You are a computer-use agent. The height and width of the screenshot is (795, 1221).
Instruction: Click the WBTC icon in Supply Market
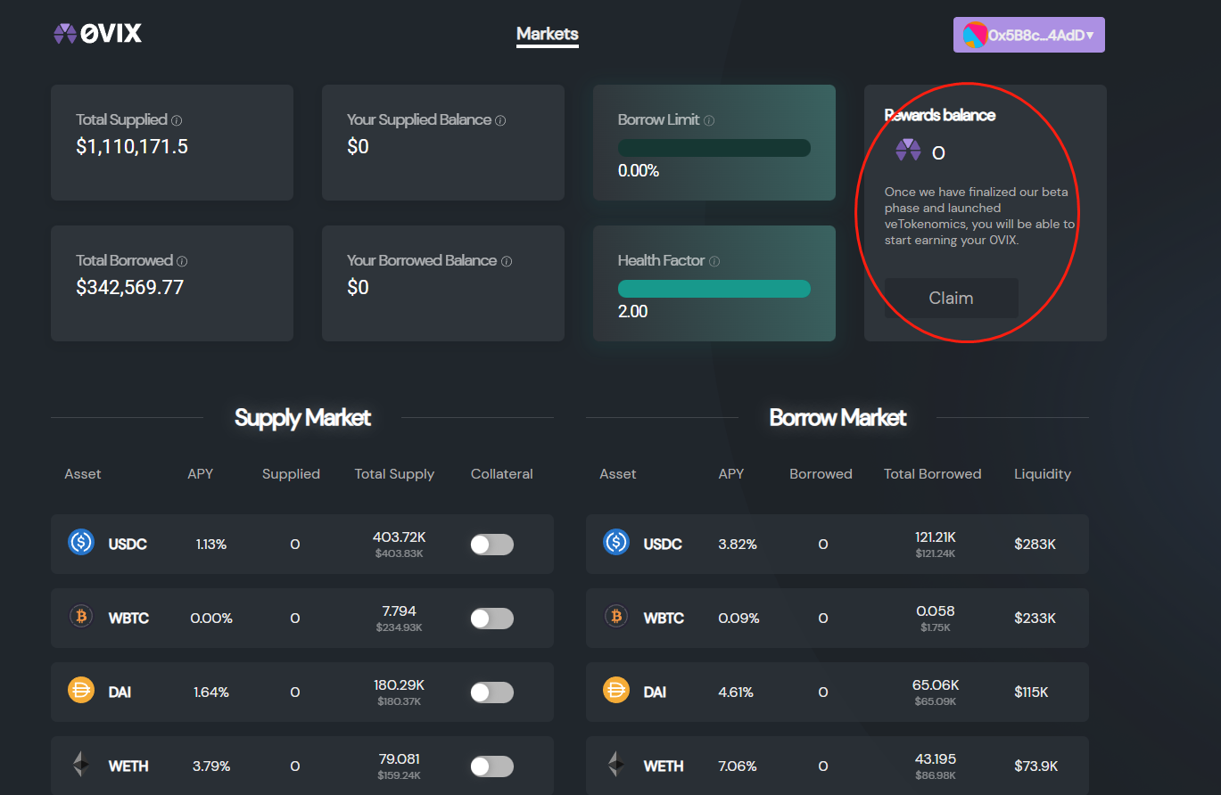pyautogui.click(x=81, y=617)
